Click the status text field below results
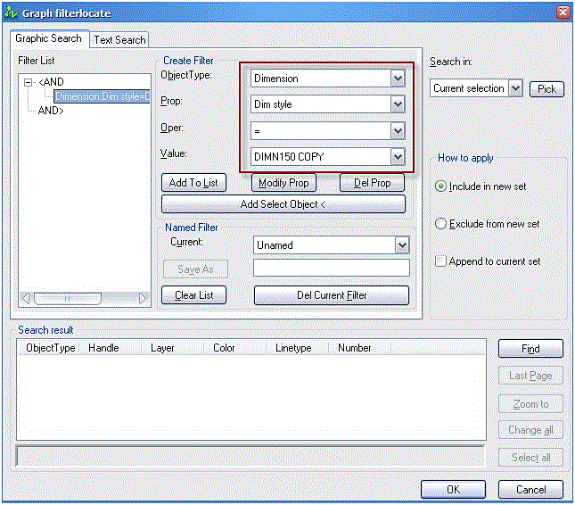This screenshot has width=575, height=505. [x=251, y=456]
